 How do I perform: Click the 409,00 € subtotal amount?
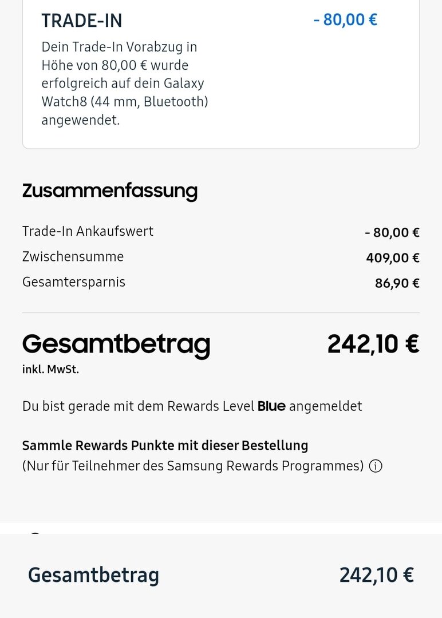(393, 258)
